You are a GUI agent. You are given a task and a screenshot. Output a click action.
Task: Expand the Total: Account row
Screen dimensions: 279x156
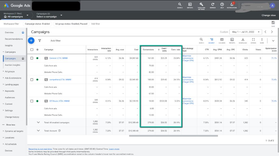pos(38,131)
